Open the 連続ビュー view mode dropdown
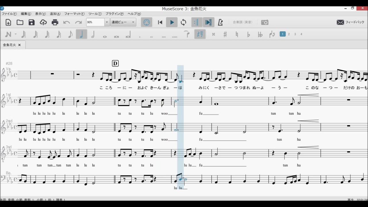The image size is (368, 207). coord(123,22)
